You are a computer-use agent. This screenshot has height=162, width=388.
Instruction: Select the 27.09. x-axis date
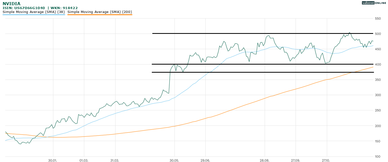pyautogui.click(x=295, y=160)
